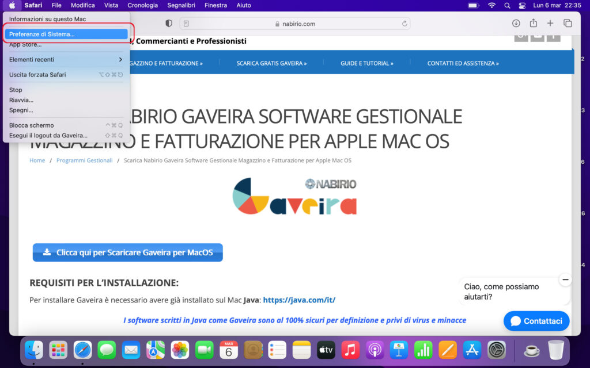Click the reader view icon in address bar

pyautogui.click(x=186, y=24)
